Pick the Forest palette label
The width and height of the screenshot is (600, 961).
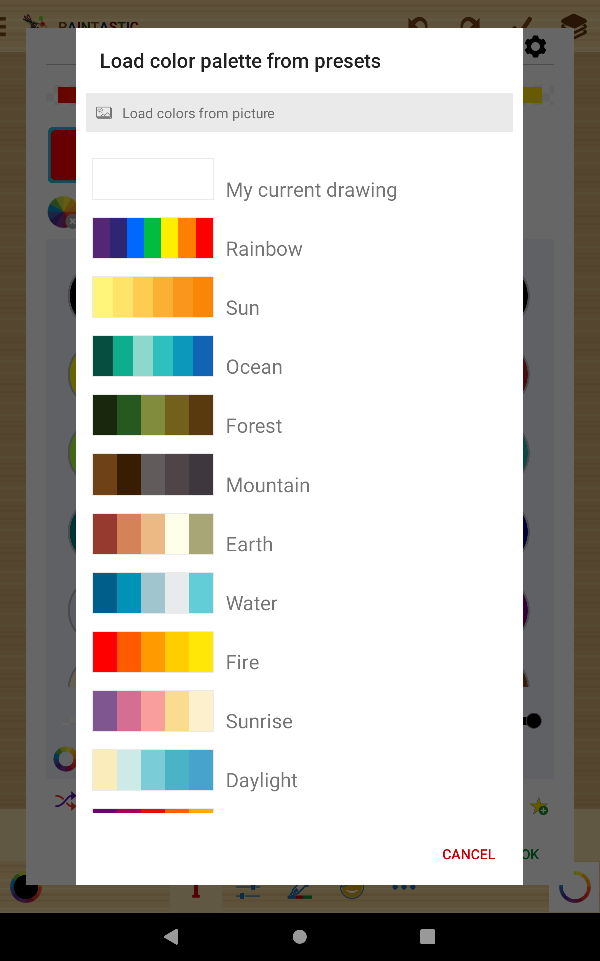pyautogui.click(x=254, y=426)
